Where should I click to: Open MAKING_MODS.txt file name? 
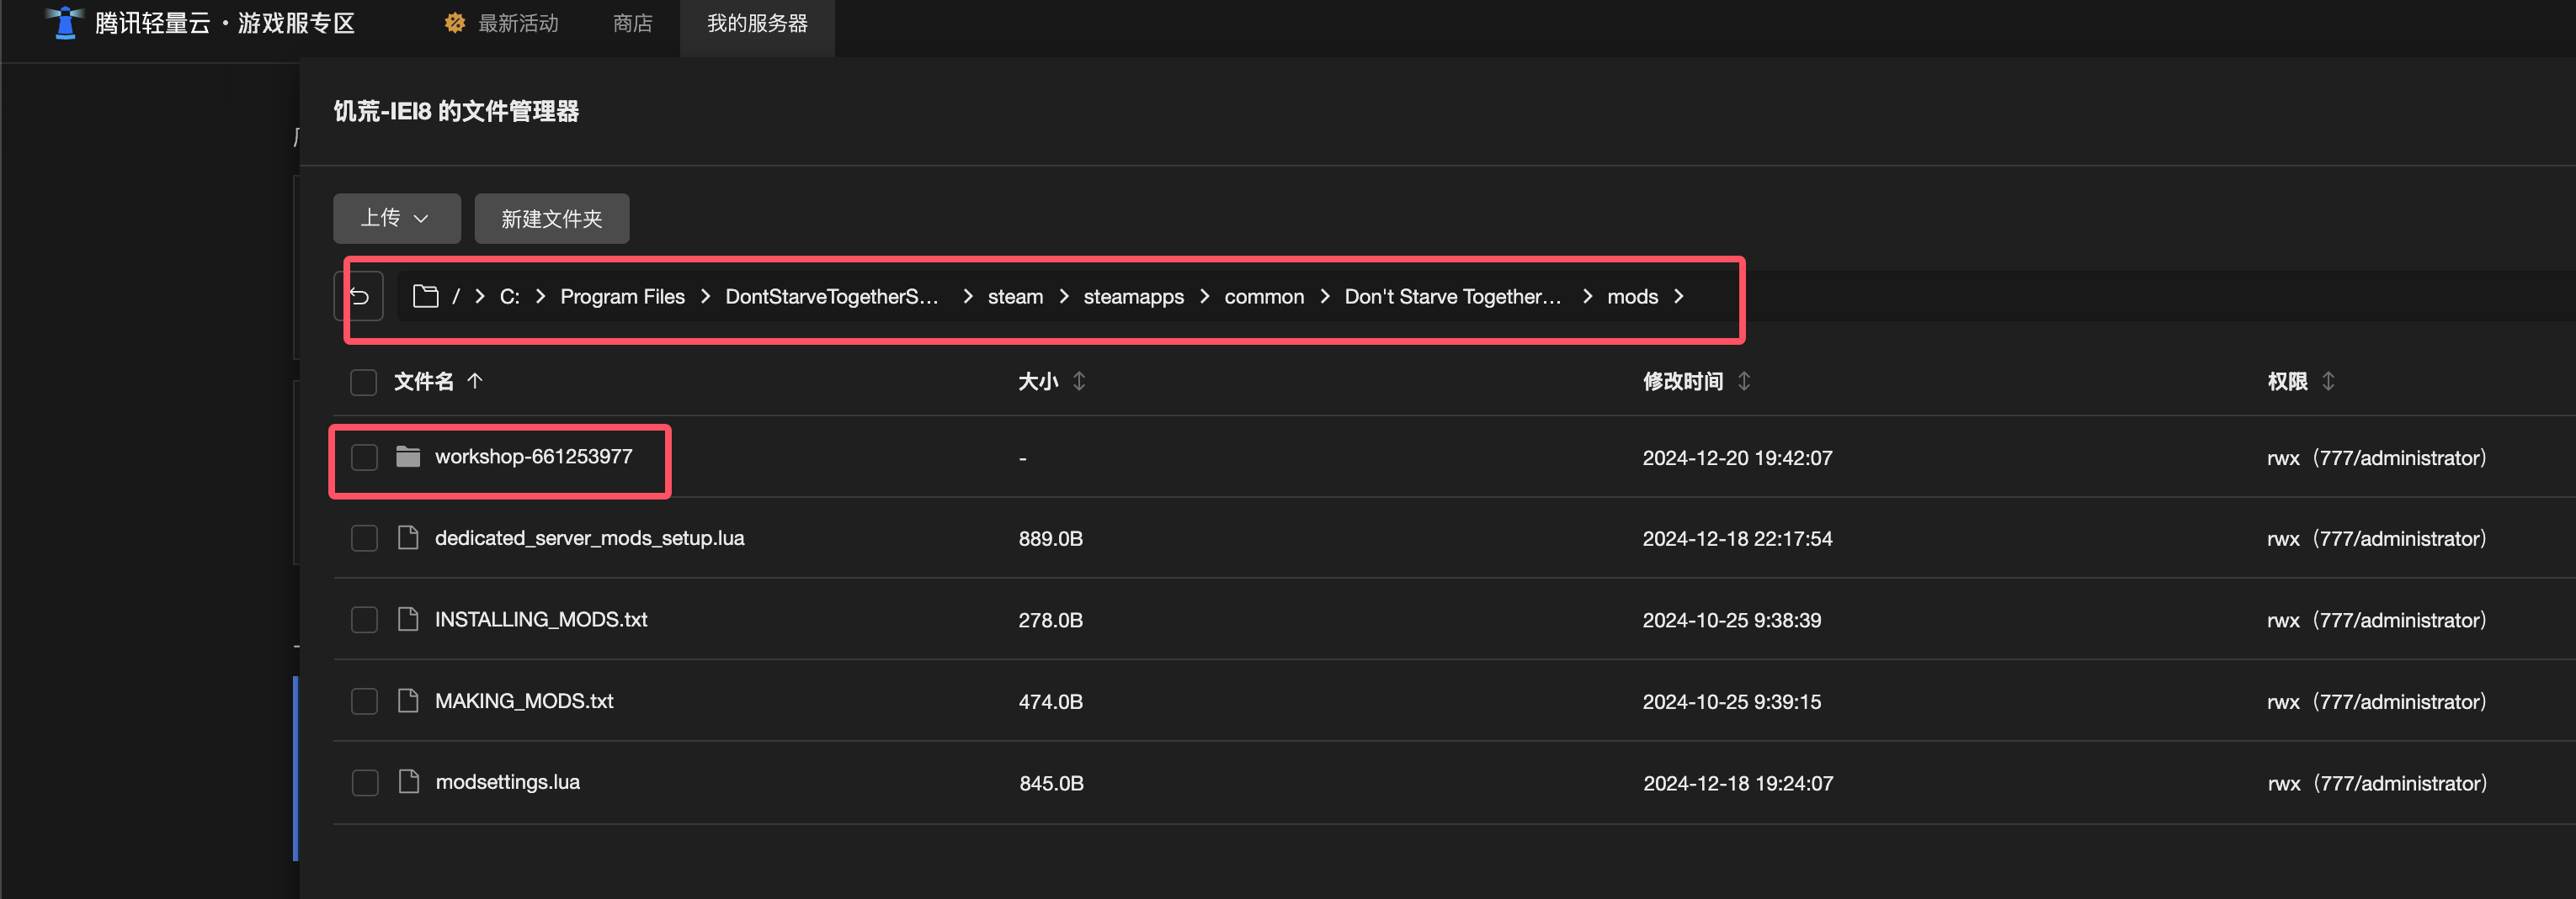click(524, 701)
